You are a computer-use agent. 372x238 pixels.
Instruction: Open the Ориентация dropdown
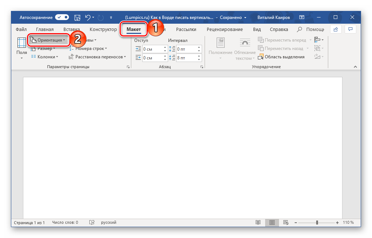point(48,40)
